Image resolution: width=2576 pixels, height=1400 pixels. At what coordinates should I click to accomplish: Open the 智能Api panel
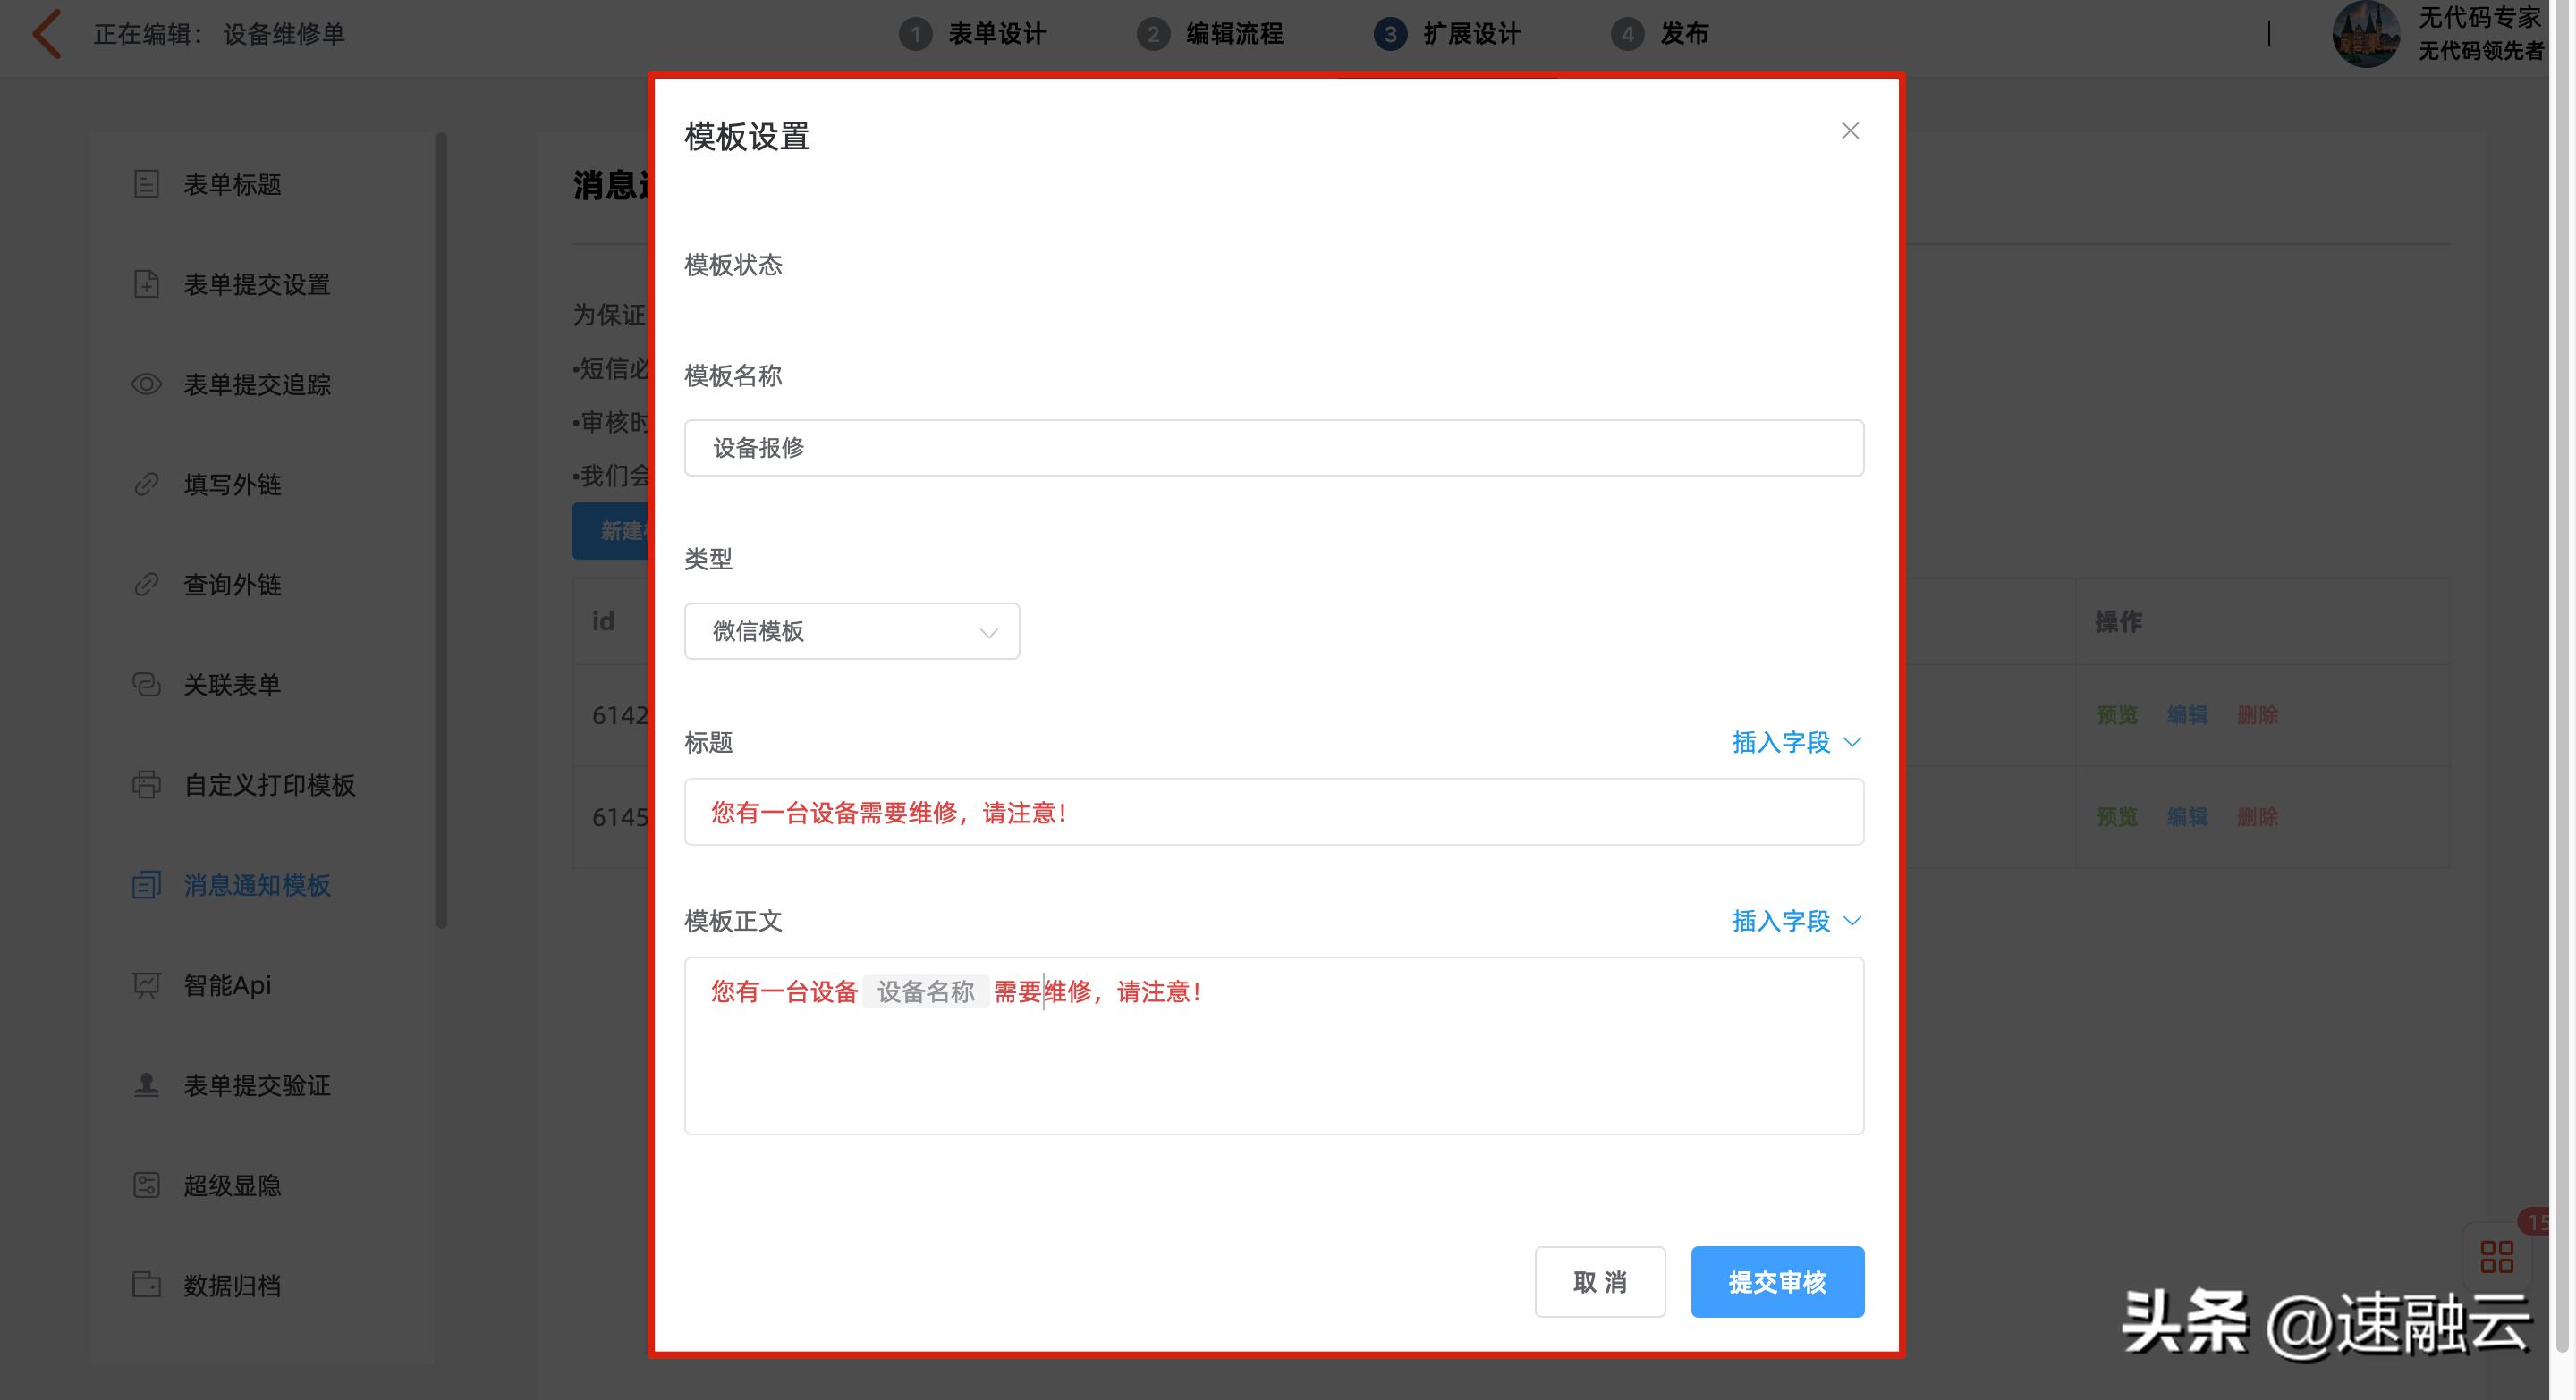coord(225,985)
